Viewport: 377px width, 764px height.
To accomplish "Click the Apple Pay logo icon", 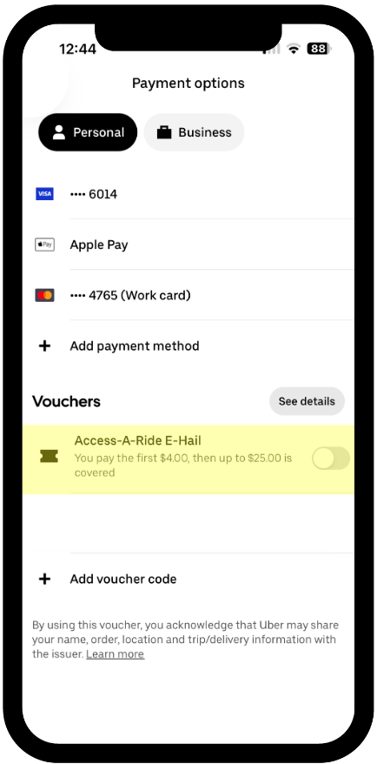I will (x=45, y=245).
